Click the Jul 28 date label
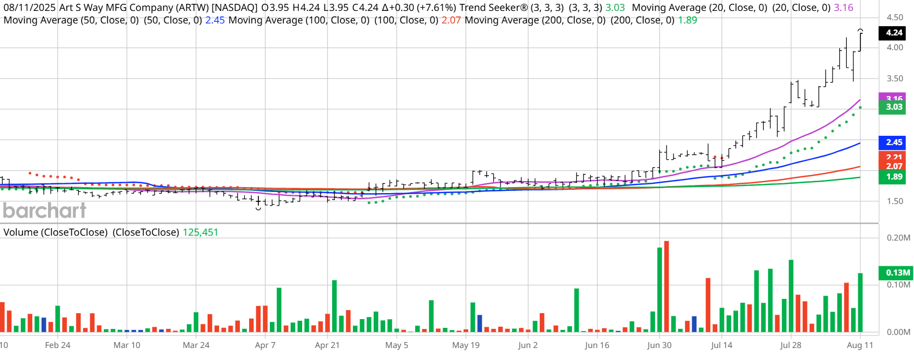The height and width of the screenshot is (354, 914). (791, 345)
